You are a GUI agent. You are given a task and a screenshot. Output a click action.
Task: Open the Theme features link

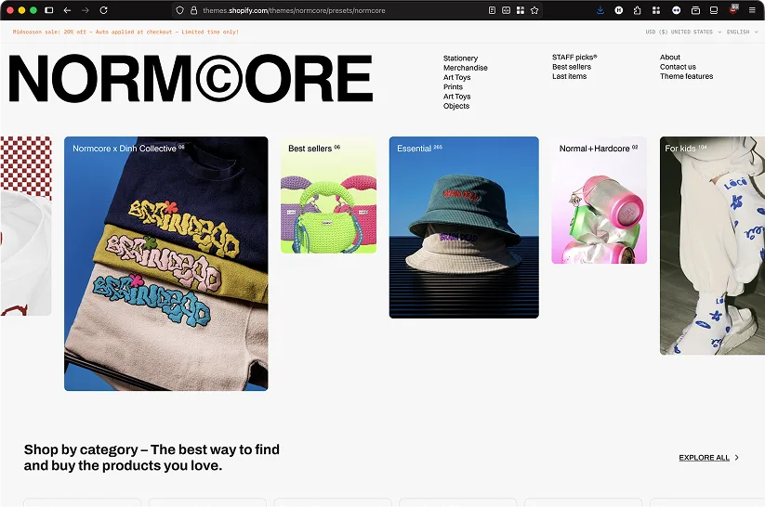click(686, 76)
